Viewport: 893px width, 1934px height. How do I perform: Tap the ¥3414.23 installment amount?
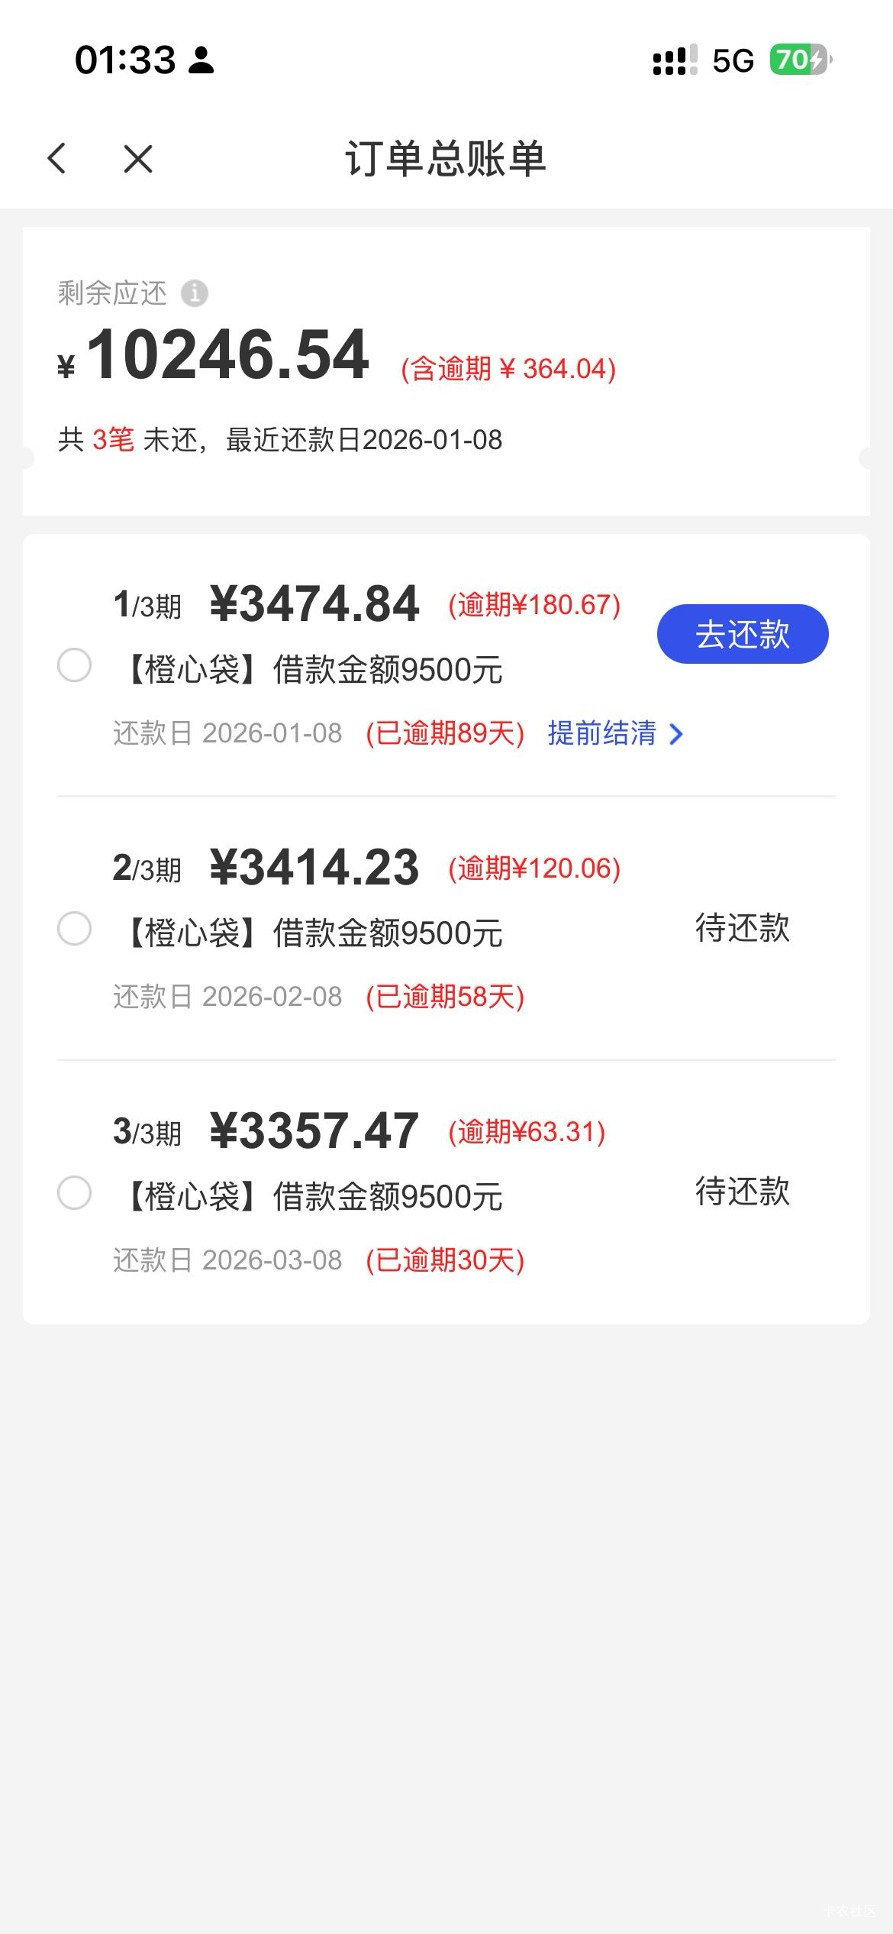pos(314,868)
